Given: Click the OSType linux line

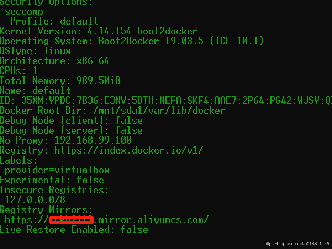Looking at the screenshot, I should (35, 51).
